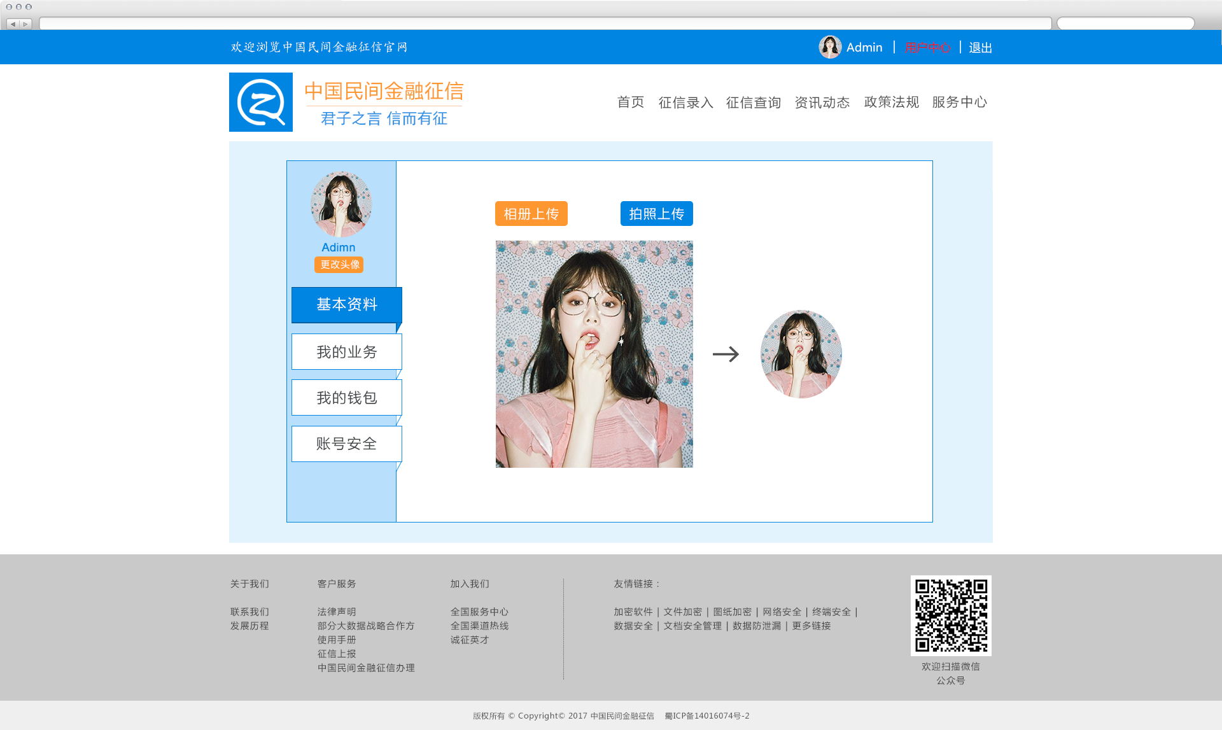Click 相册上传 album upload button

pyautogui.click(x=531, y=214)
